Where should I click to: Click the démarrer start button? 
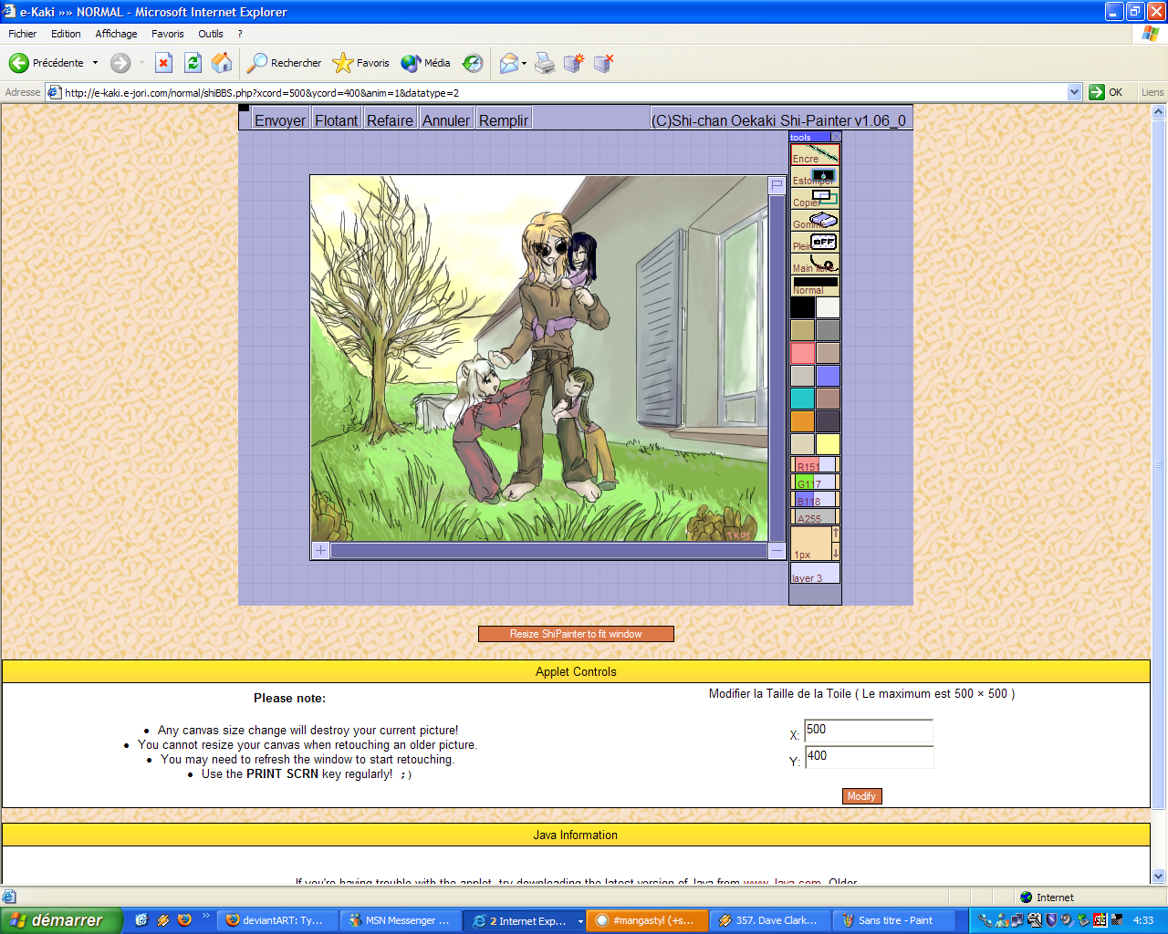pos(61,920)
